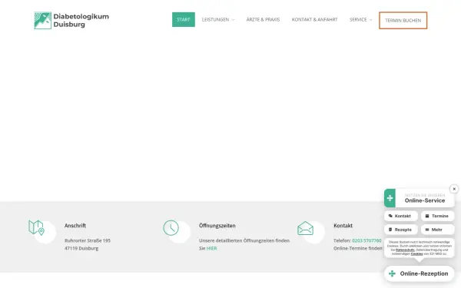
Task: Click the Kontakt heading in footer
Action: click(x=343, y=225)
